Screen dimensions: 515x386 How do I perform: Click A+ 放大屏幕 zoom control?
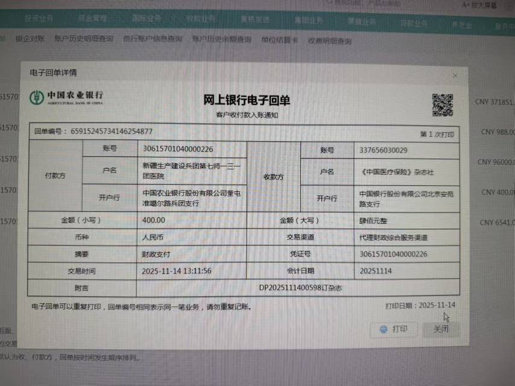click(x=479, y=5)
